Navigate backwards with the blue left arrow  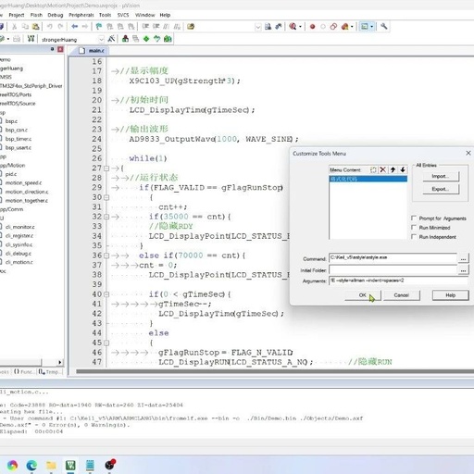pos(74,27)
